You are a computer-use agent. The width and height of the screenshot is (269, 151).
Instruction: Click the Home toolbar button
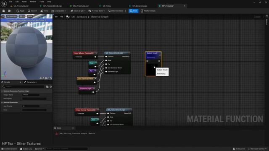tap(44, 11)
